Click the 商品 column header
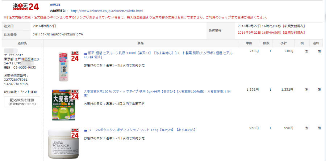Screen dimensions: 326x161 (x=141, y=43)
